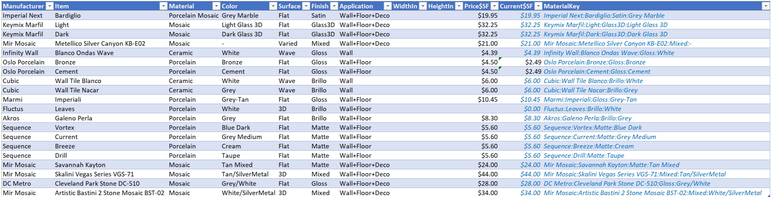Screen dimensions: 771x197
Task: Select the Porcelain Mosaic material cell
Action: [x=194, y=15]
